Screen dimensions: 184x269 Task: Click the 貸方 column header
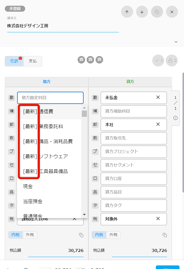point(130,82)
